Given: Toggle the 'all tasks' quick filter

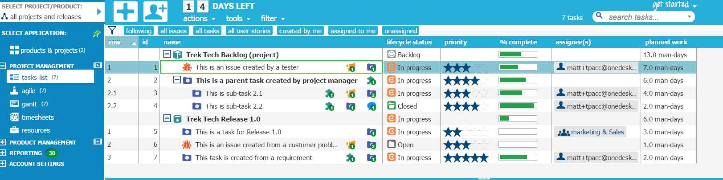Looking at the screenshot, I should click(x=207, y=31).
